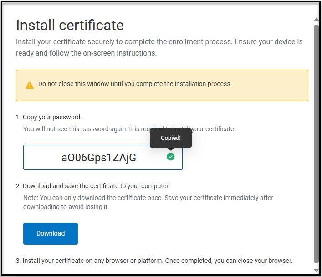Click the "Copied!" tooltip bubble

tap(170, 138)
